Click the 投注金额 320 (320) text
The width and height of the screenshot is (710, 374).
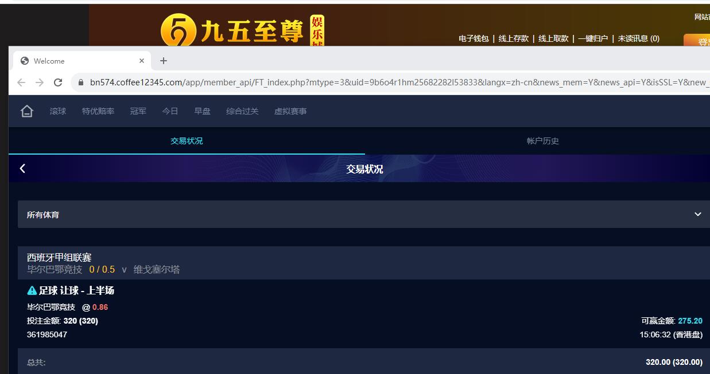(x=63, y=321)
